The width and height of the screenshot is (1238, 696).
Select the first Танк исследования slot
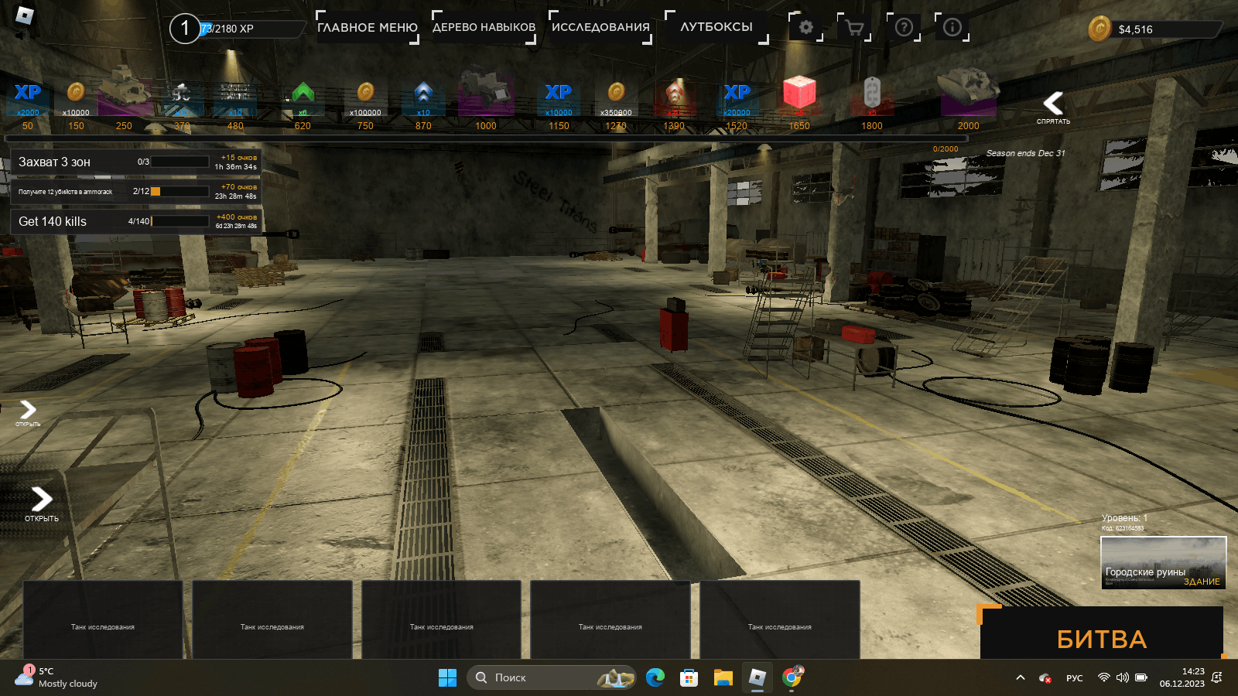coord(103,620)
